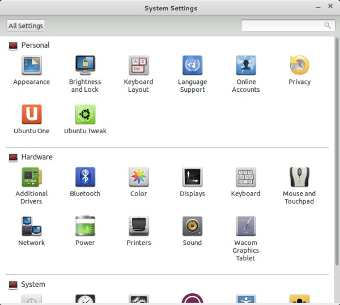Image resolution: width=340 pixels, height=305 pixels.
Task: Click the red icon beside Personal
Action: click(x=13, y=46)
